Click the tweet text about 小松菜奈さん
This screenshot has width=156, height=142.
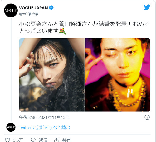[84, 27]
